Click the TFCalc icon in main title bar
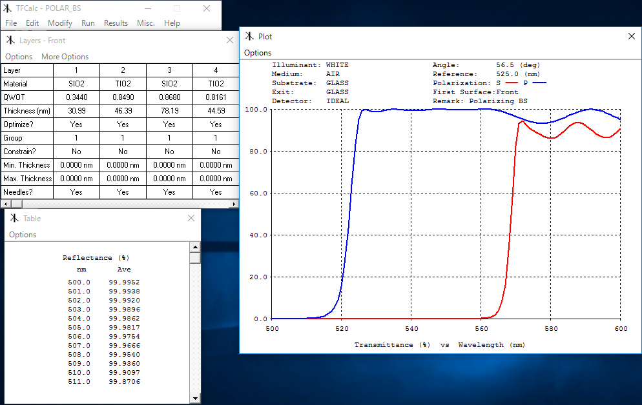This screenshot has width=642, height=405. click(x=8, y=8)
